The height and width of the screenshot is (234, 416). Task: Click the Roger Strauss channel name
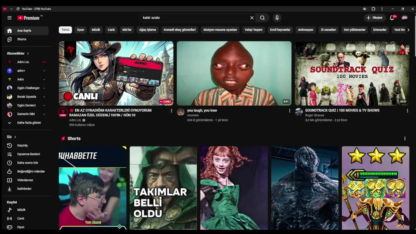315,115
